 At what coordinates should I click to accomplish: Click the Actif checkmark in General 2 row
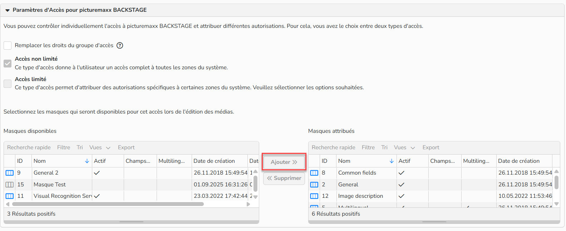97,173
